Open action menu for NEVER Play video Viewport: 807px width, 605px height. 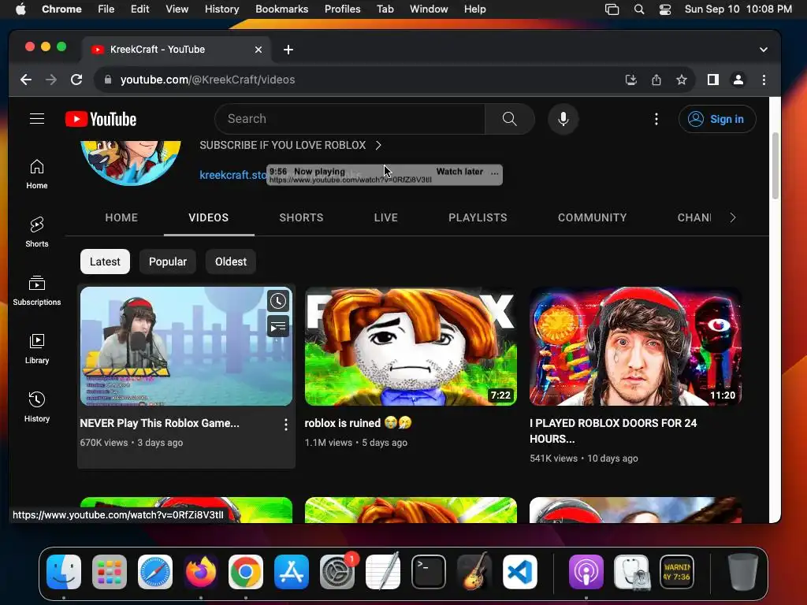[x=285, y=425]
